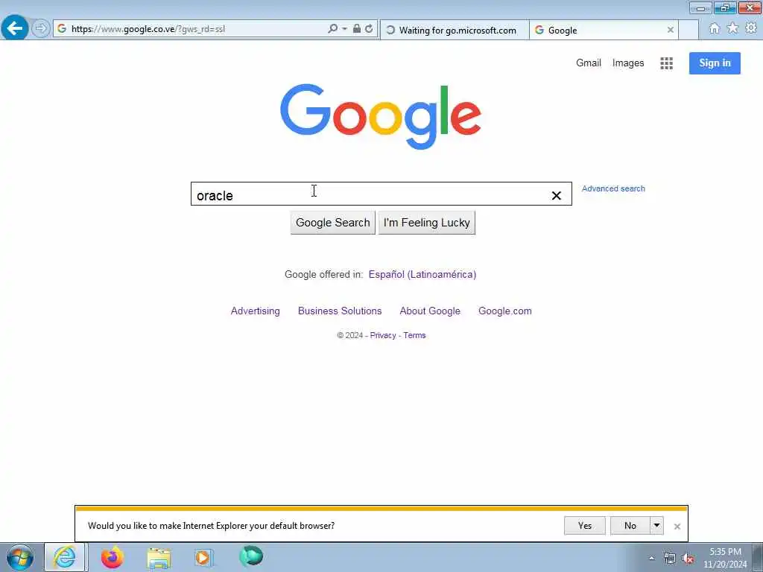This screenshot has height=572, width=763.
Task: Open the address bar autocomplete dropdown arrow
Action: coord(344,29)
